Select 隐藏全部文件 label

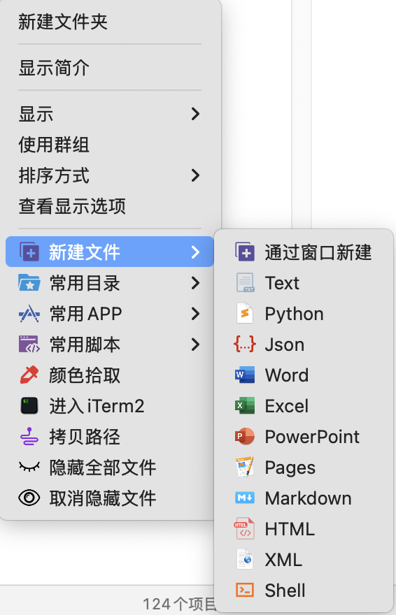(102, 467)
